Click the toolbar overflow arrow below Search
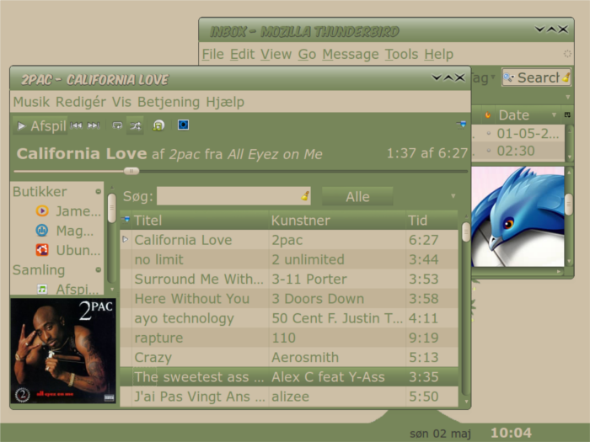The width and height of the screenshot is (590, 442). point(568,98)
